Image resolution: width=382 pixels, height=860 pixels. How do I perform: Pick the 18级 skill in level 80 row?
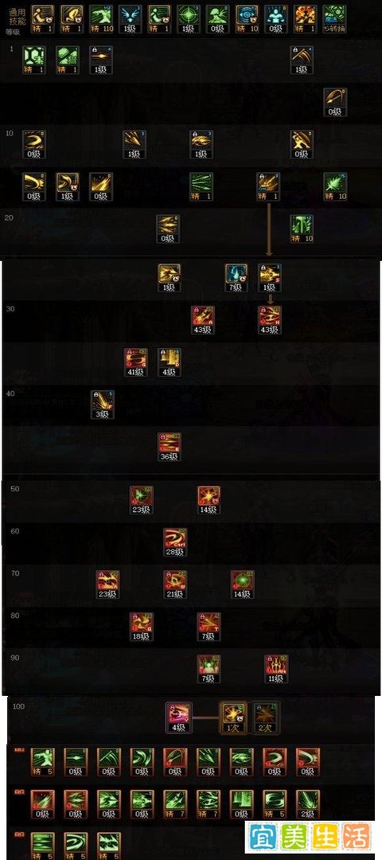coord(142,627)
